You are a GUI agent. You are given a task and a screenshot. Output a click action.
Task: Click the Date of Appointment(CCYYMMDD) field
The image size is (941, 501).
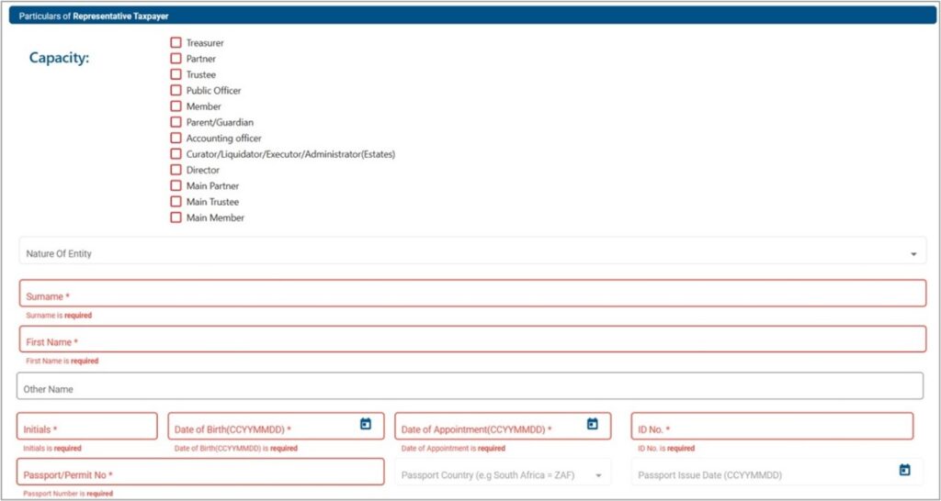click(x=503, y=426)
